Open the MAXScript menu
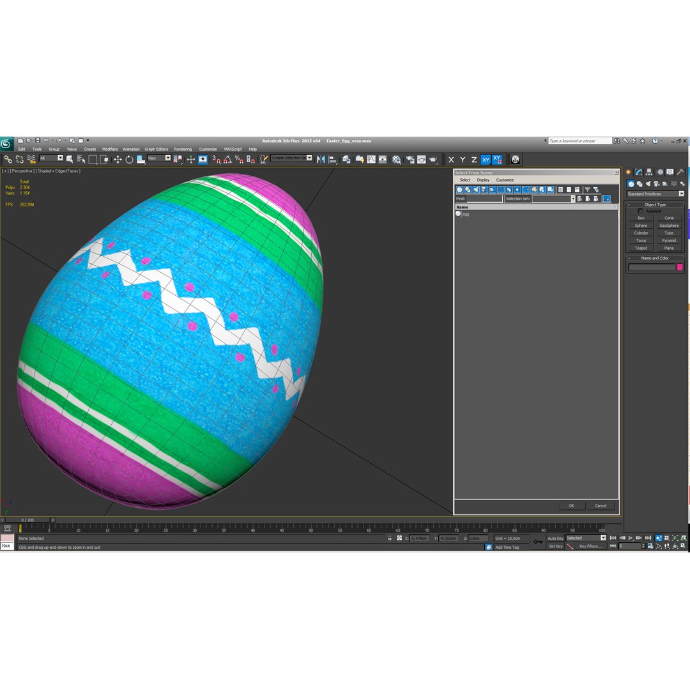The height and width of the screenshot is (690, 690). [233, 149]
